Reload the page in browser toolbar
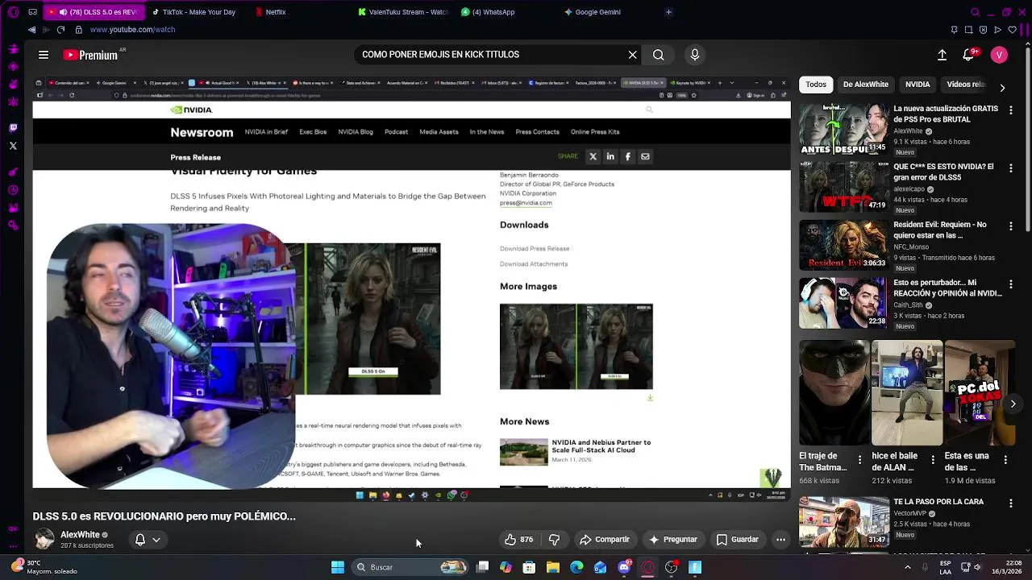1032x580 pixels. coord(60,30)
